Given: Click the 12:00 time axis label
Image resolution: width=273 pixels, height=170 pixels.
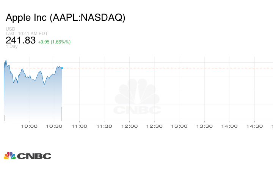Looking at the screenshot, I should (129, 126).
